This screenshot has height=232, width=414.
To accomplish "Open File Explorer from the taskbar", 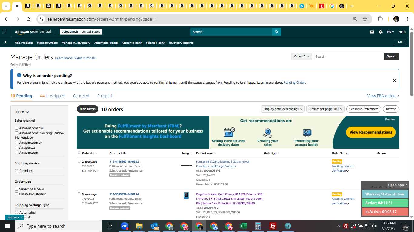I will (x=139, y=226).
